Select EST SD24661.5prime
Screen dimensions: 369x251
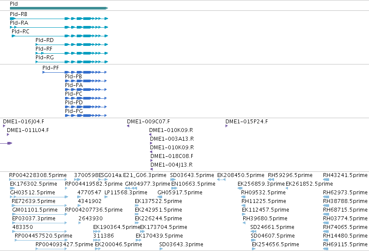pos(253,232)
